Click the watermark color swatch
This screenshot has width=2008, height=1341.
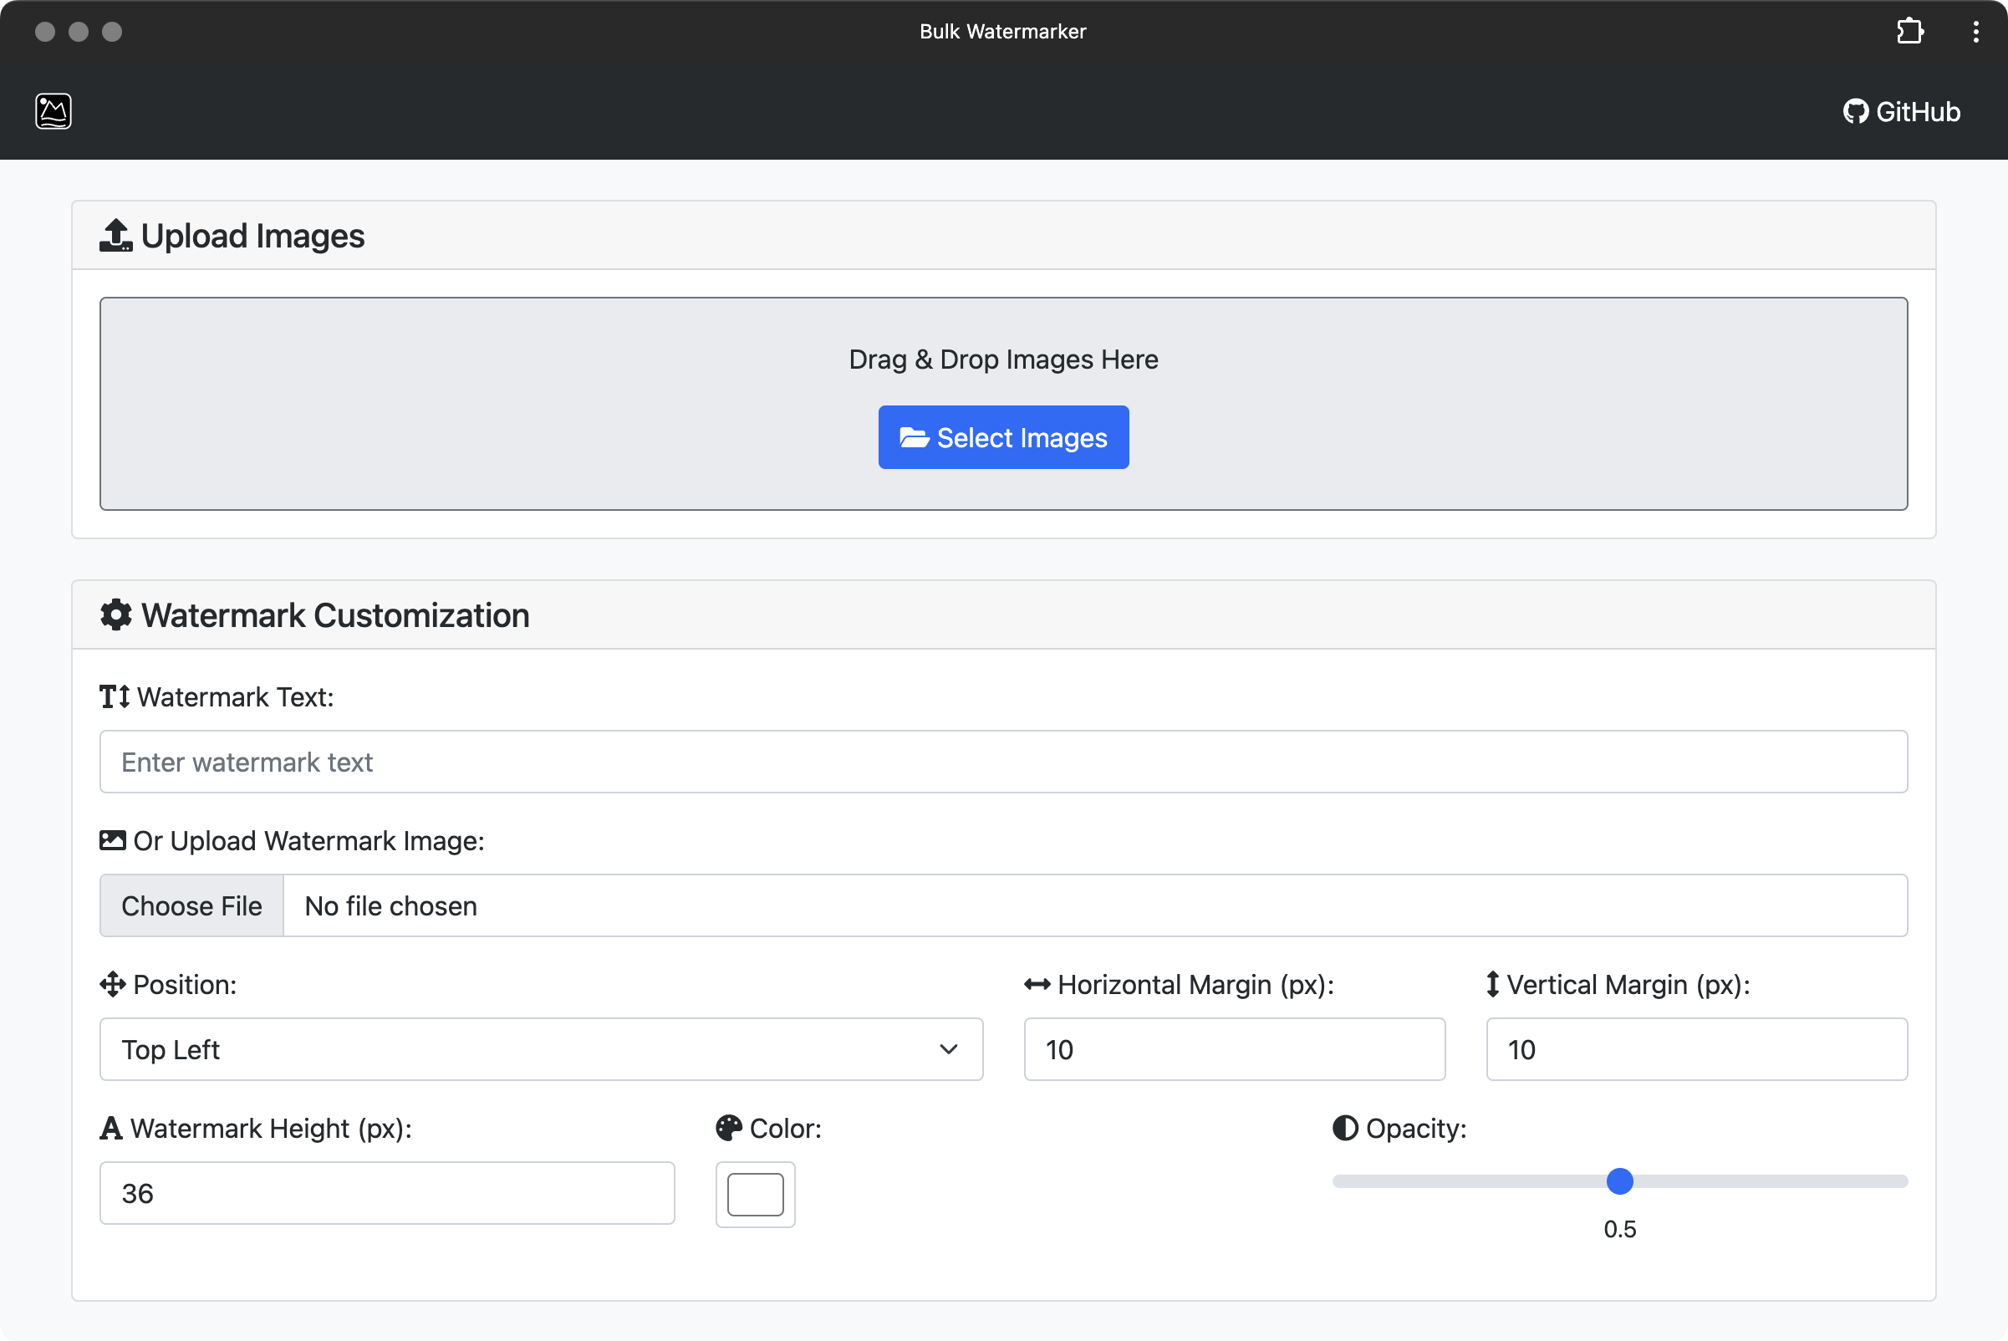(x=756, y=1193)
